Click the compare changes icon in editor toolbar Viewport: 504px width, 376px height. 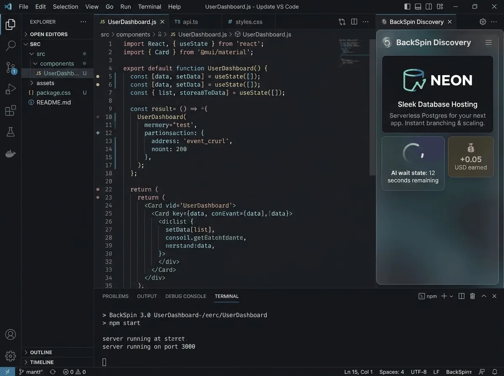(342, 22)
